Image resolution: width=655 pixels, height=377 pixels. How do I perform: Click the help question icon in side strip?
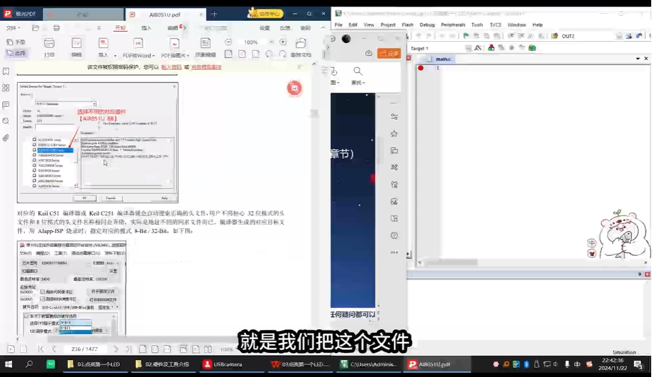coord(394,235)
